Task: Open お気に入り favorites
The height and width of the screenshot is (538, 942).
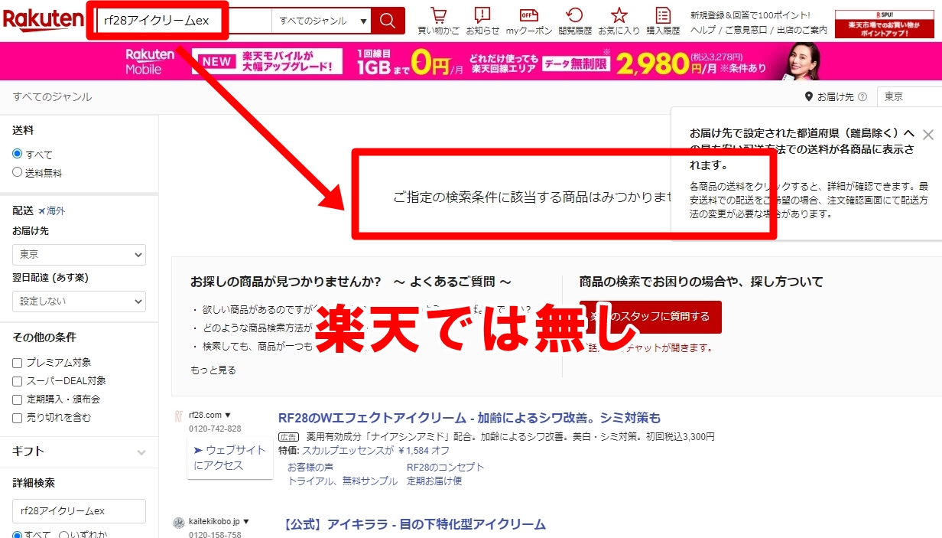Action: [x=619, y=21]
